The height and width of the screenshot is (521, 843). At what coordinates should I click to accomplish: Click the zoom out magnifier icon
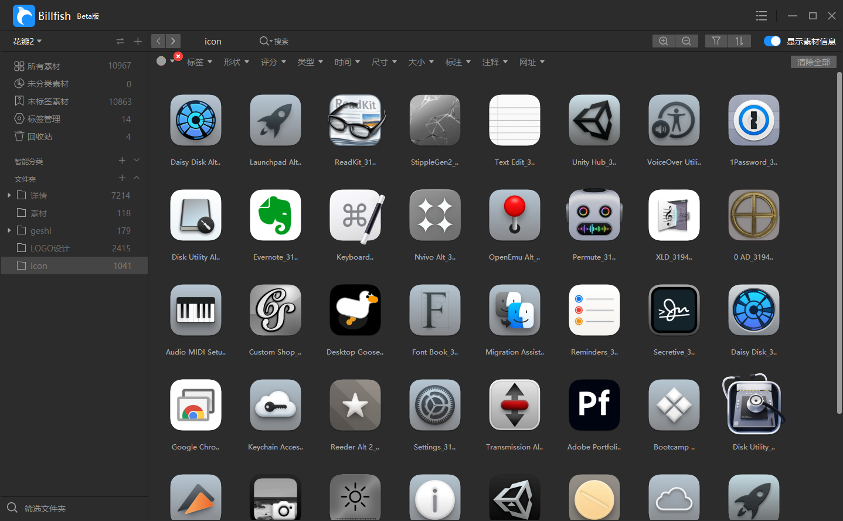686,41
